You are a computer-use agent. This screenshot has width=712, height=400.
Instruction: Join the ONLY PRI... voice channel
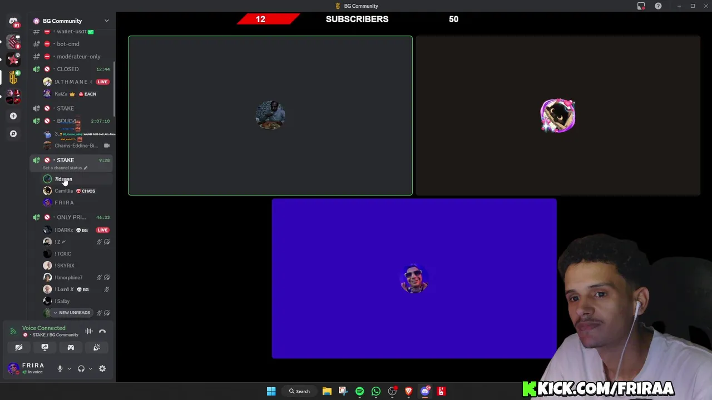coord(72,217)
